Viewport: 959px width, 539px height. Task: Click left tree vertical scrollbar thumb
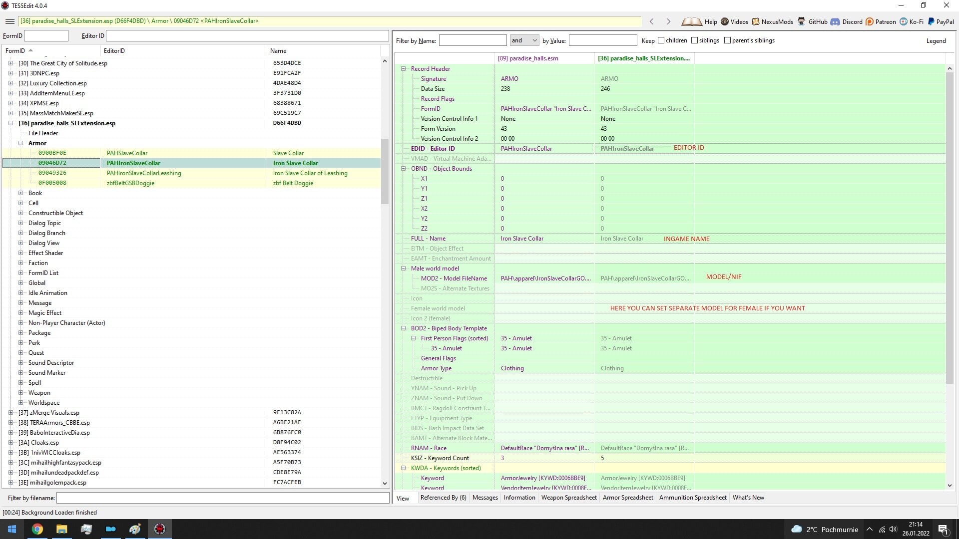385,171
